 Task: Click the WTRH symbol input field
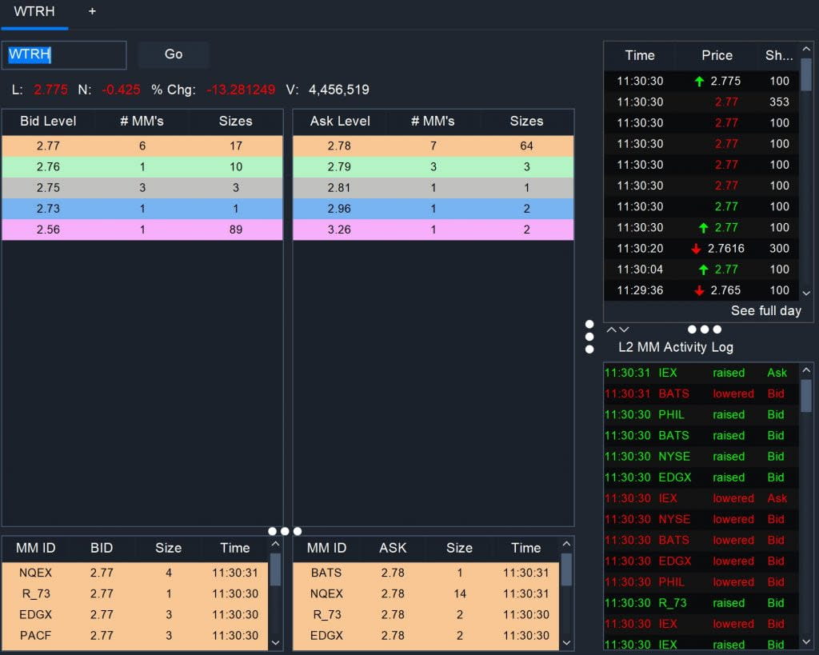pos(64,55)
